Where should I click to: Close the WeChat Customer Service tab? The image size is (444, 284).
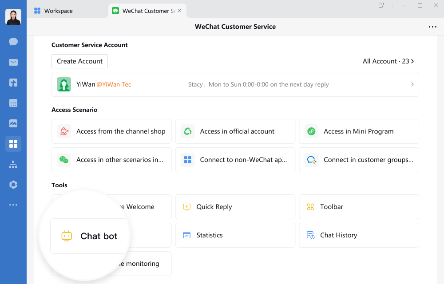click(x=179, y=11)
